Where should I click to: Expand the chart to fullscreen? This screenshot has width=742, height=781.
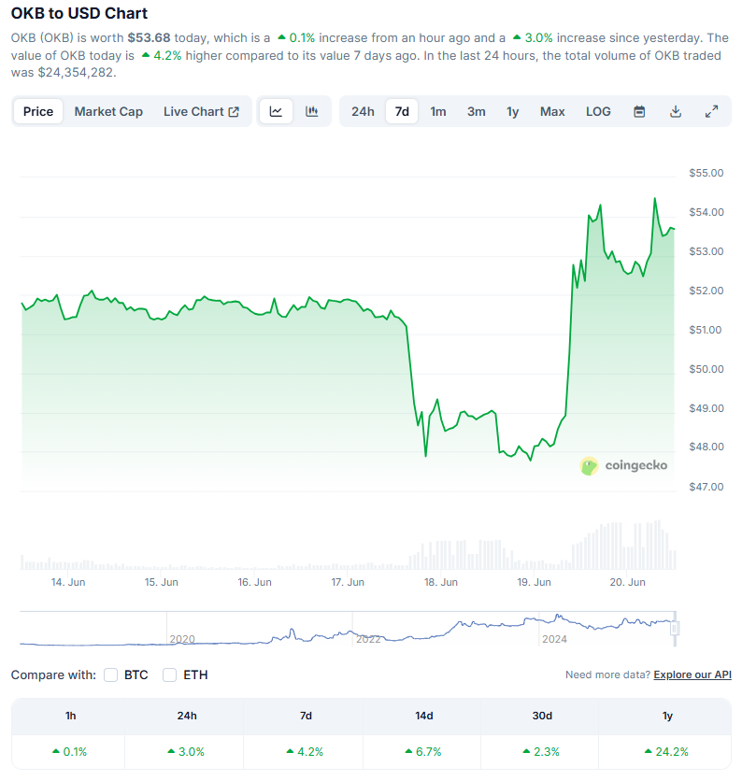click(x=711, y=111)
